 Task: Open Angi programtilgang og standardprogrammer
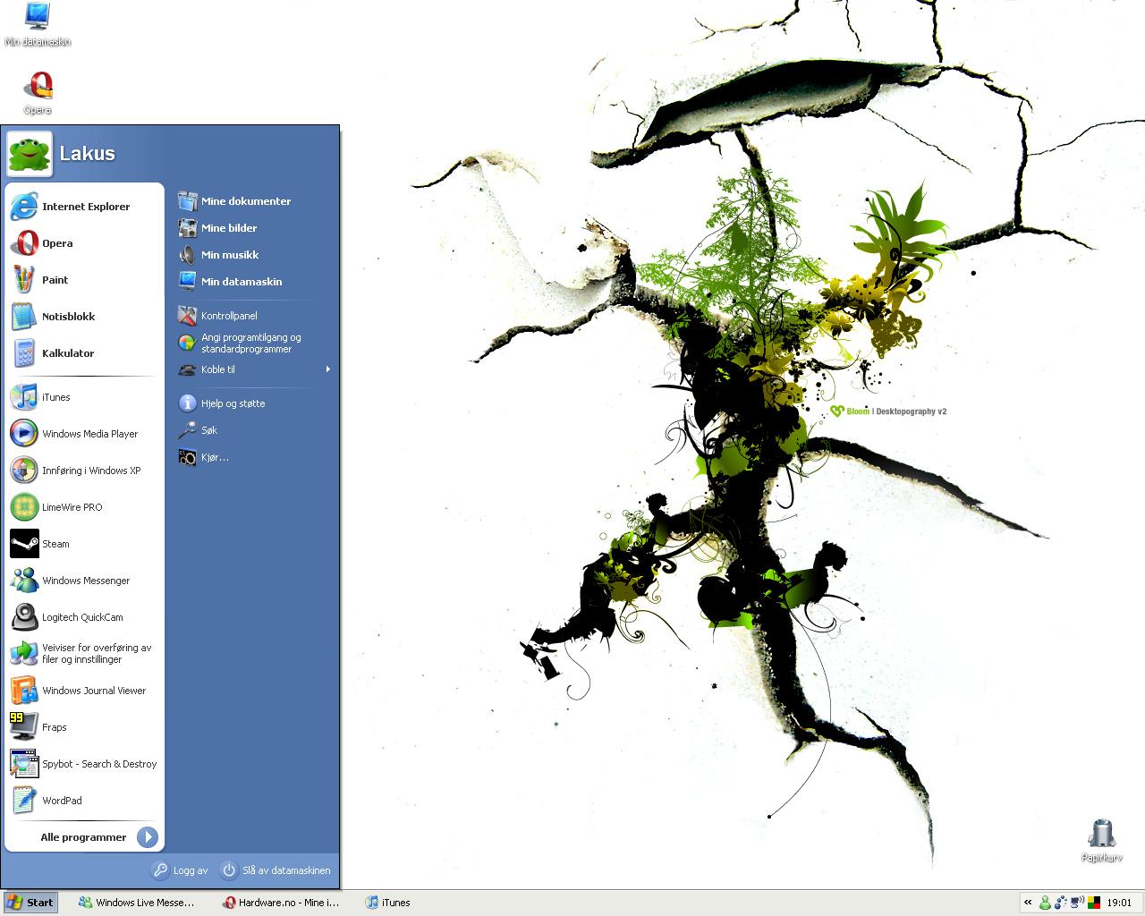pyautogui.click(x=254, y=343)
